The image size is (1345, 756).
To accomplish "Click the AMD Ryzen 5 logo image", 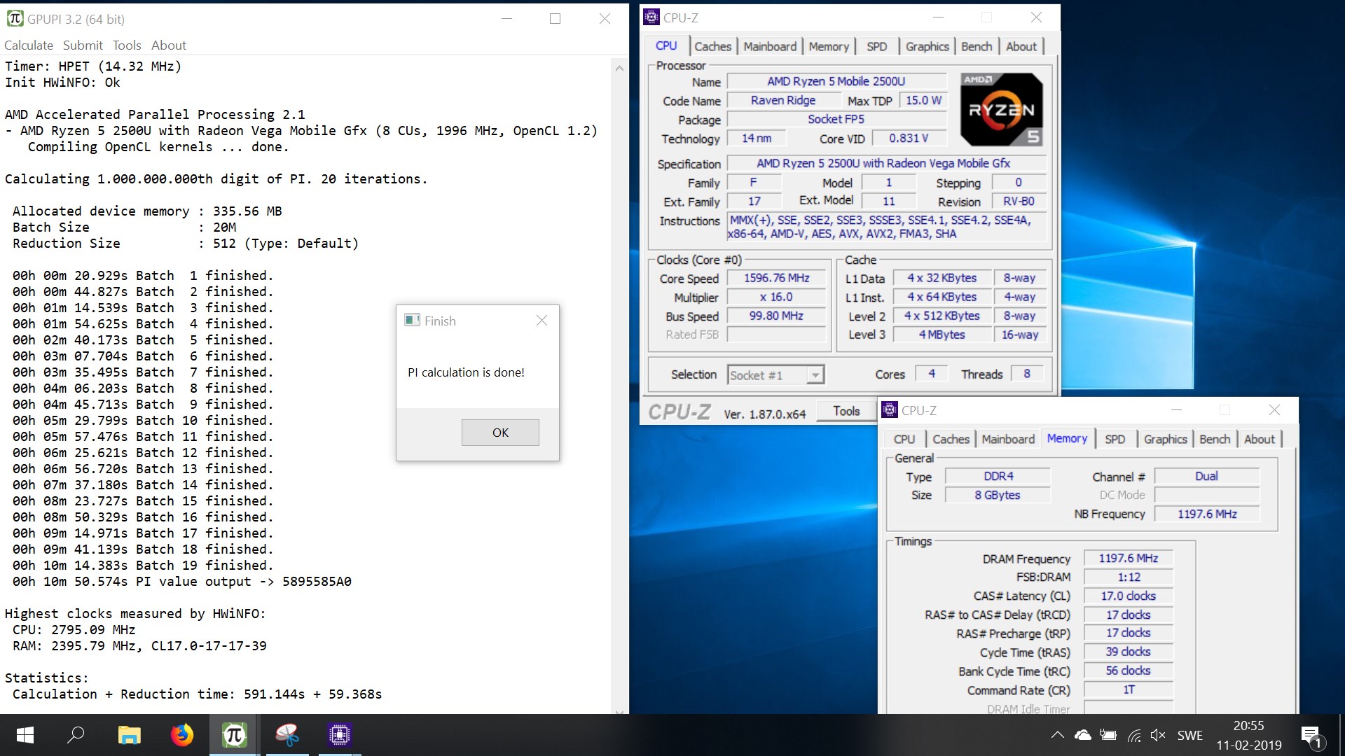I will [1001, 109].
